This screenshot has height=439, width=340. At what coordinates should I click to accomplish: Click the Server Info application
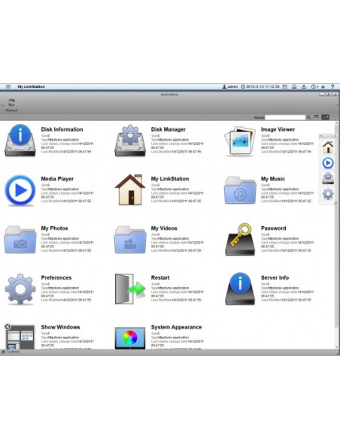pos(240,289)
